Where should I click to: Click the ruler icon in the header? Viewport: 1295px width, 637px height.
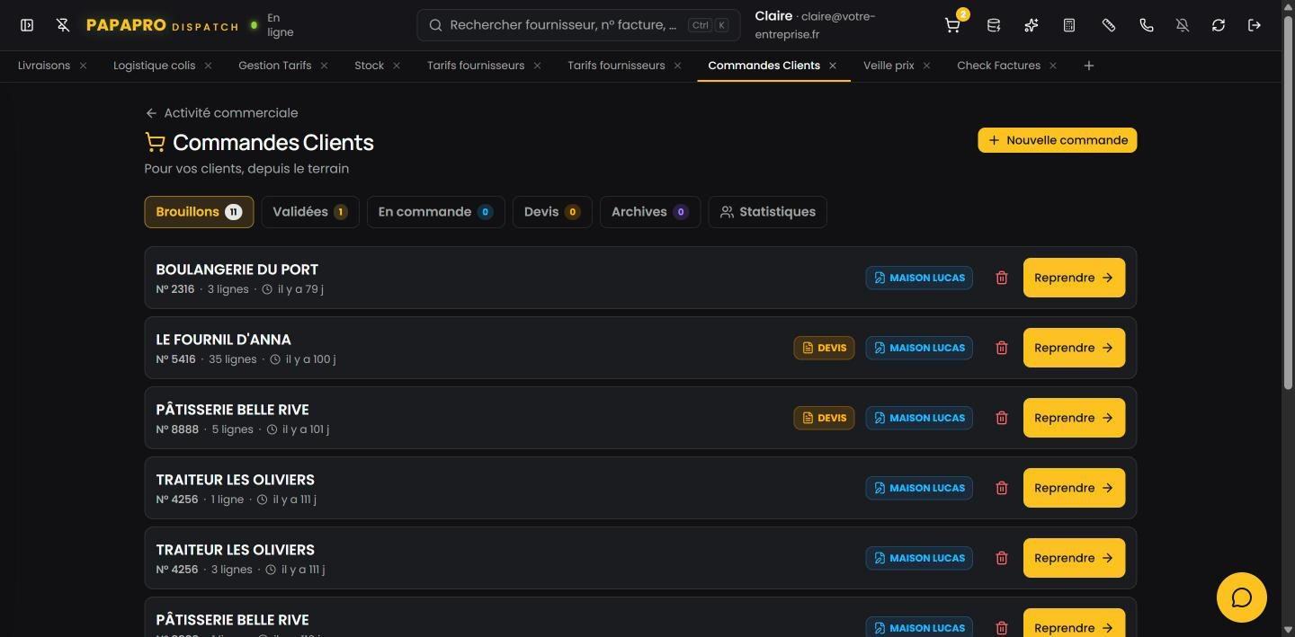coord(1109,25)
